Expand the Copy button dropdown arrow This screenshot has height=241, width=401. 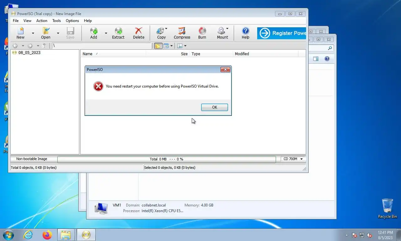pyautogui.click(x=166, y=29)
